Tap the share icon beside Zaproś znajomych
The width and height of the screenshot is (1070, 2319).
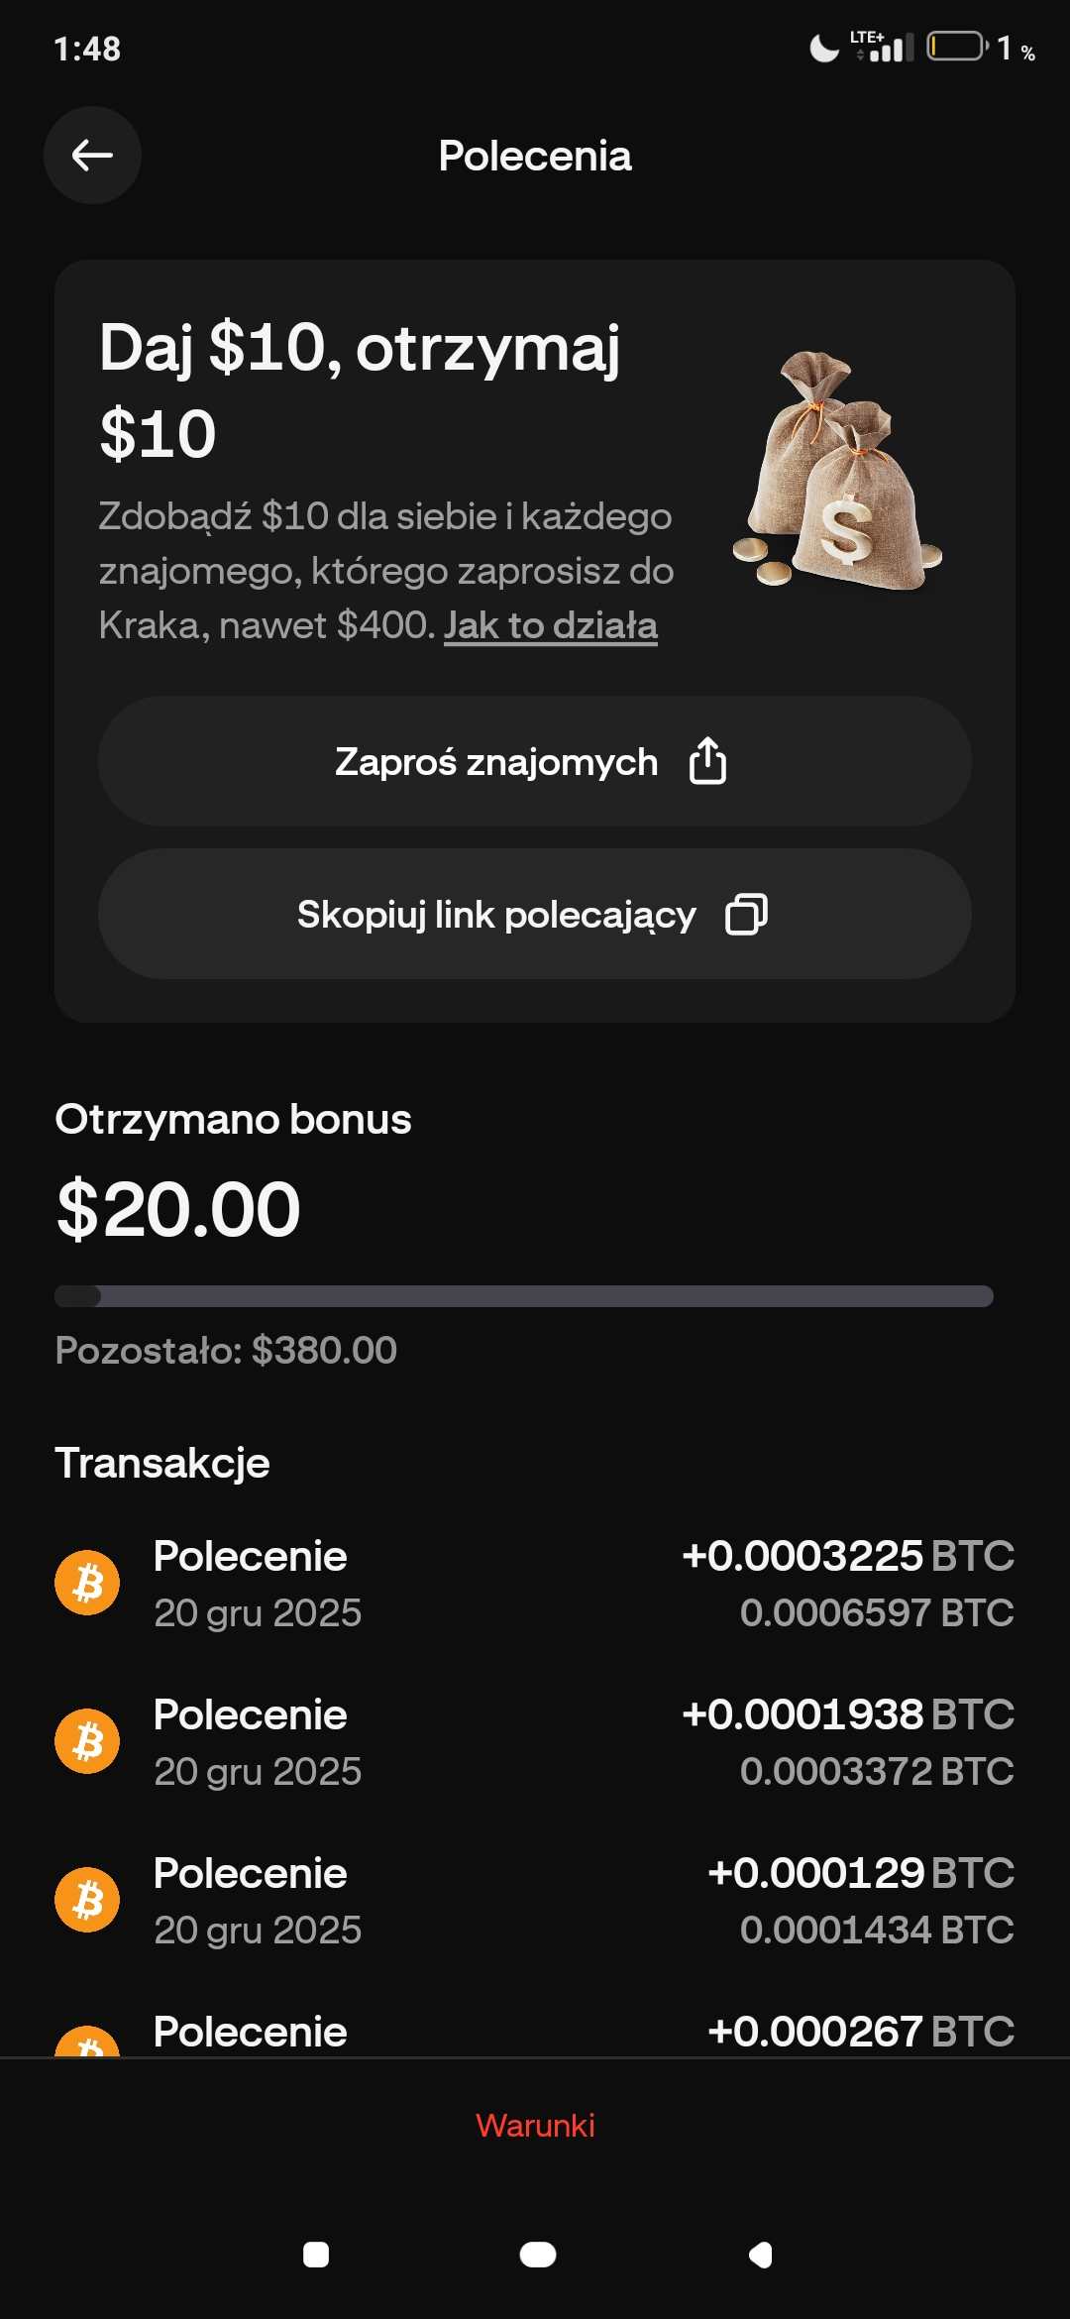[x=707, y=761]
